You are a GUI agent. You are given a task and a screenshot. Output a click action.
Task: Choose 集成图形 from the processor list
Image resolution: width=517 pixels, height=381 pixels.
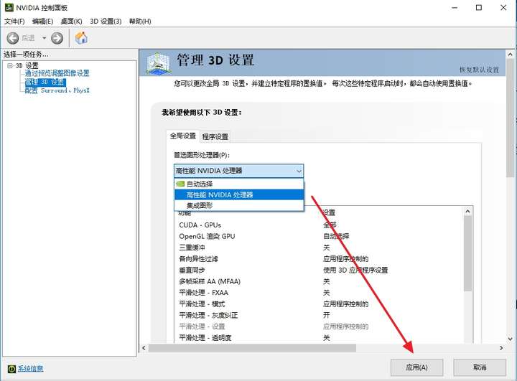[x=239, y=205]
